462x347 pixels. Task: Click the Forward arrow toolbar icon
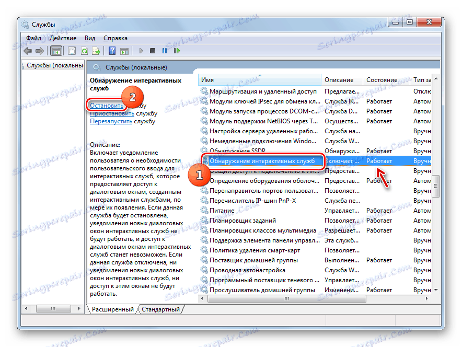40,51
